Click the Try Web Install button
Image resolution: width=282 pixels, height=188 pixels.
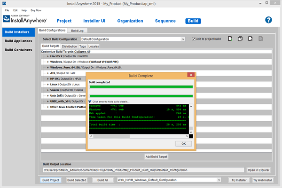263,180
